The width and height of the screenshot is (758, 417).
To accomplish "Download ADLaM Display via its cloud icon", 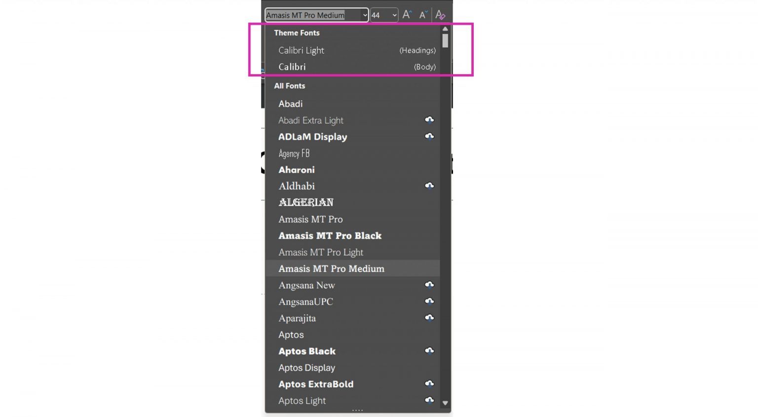I will 429,136.
